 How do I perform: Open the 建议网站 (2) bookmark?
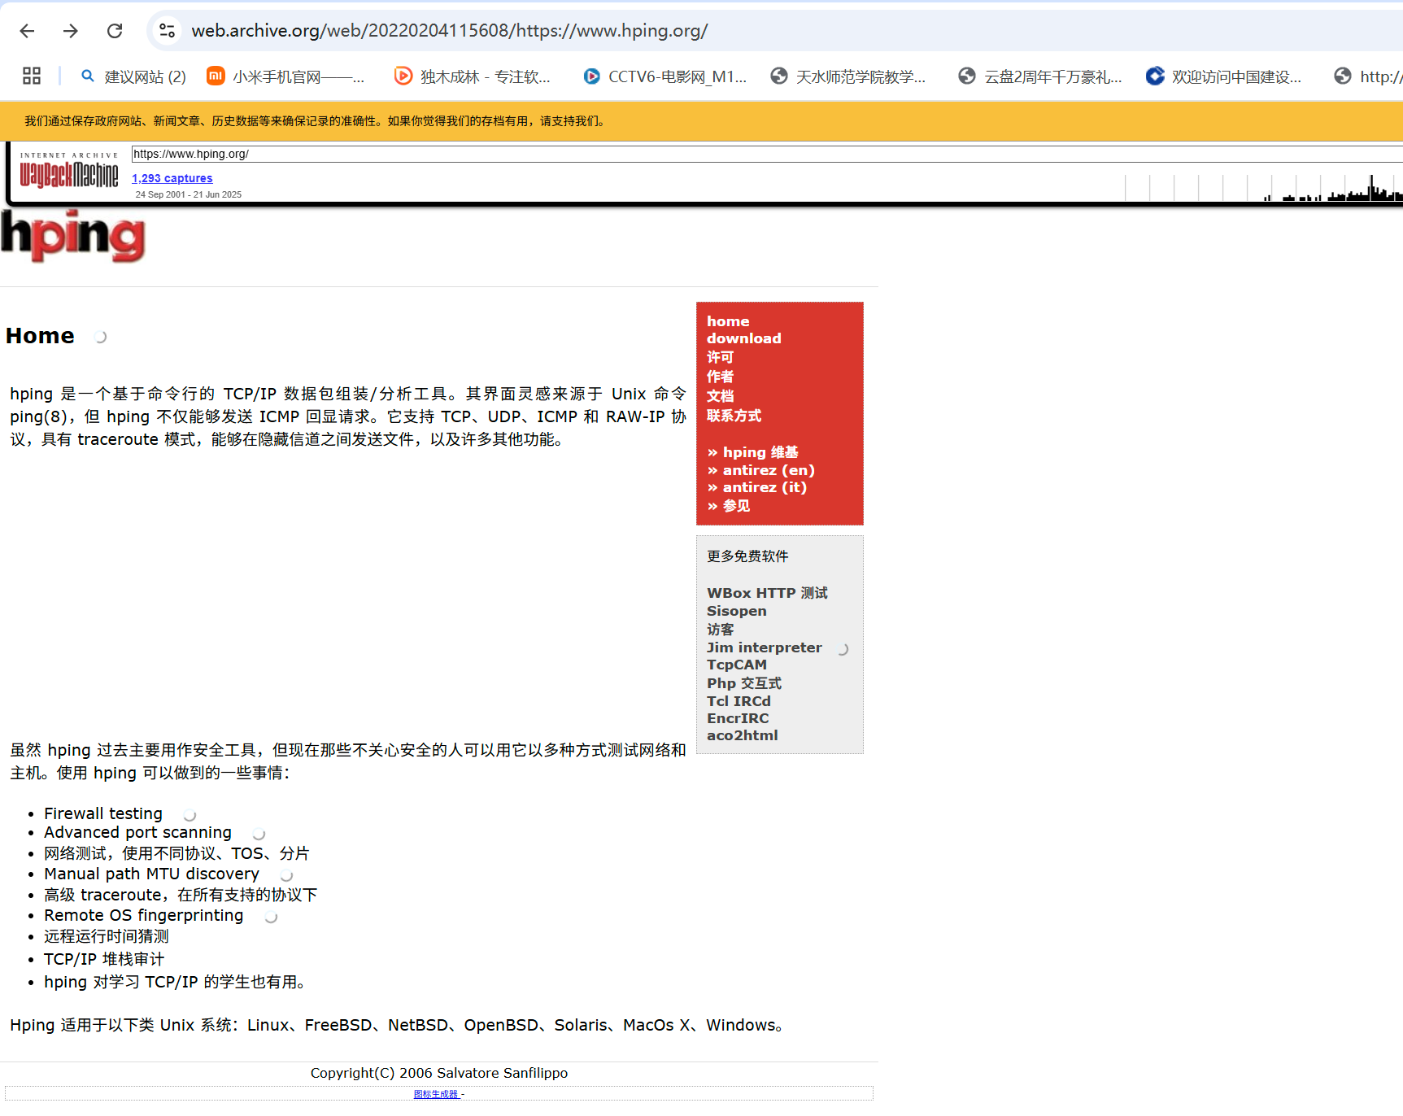coord(133,76)
